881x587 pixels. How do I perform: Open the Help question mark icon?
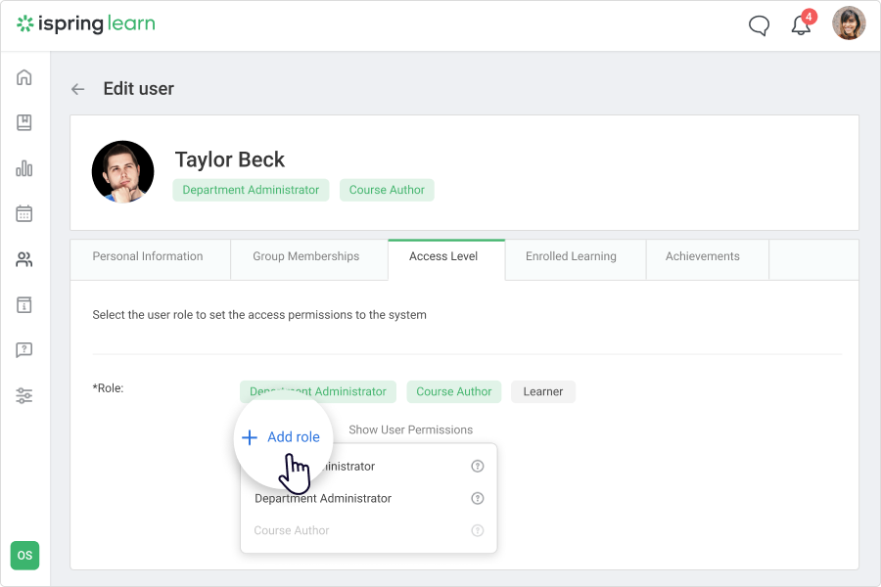coord(23,350)
